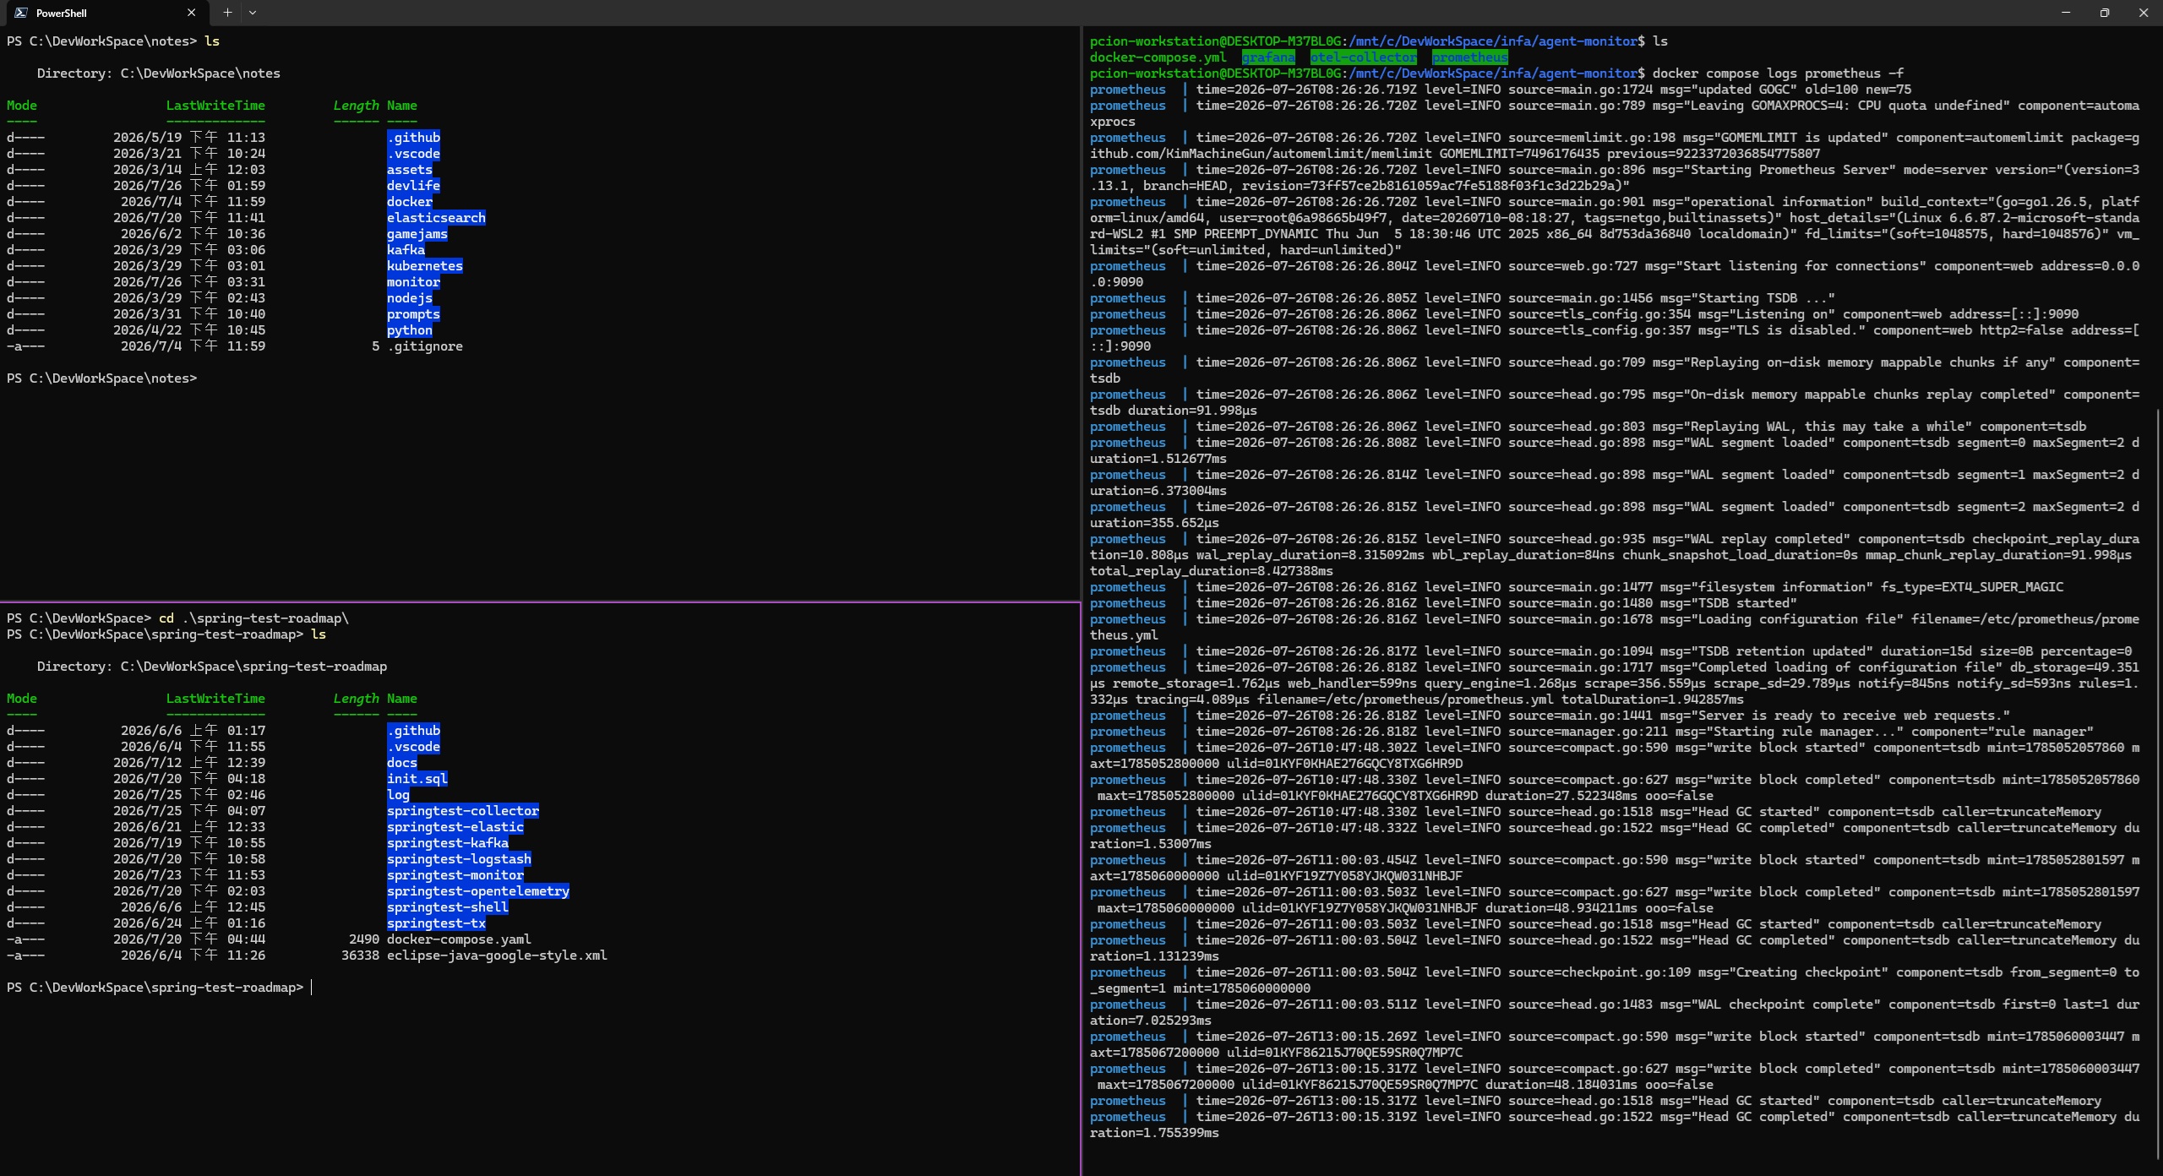Click the gamejams folder name
The height and width of the screenshot is (1176, 2163).
[x=417, y=234]
